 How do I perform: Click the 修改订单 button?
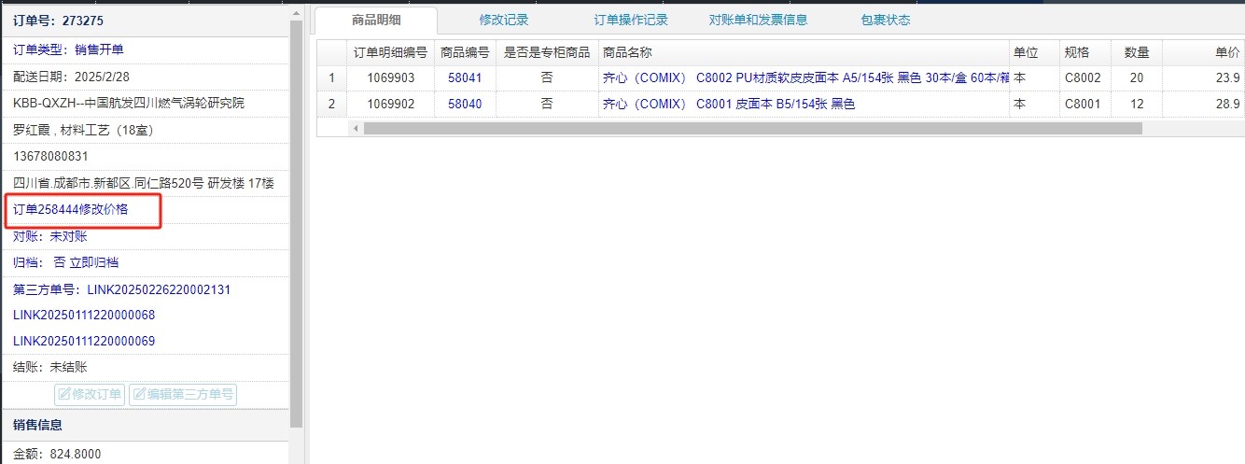pos(90,394)
